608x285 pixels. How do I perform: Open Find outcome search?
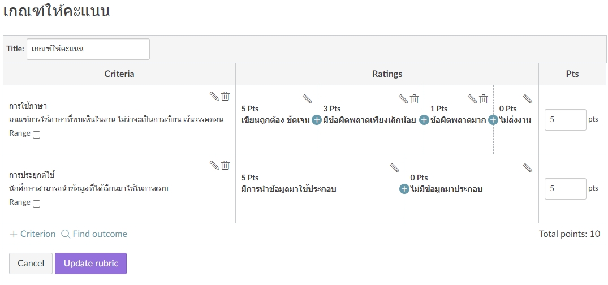pyautogui.click(x=94, y=234)
